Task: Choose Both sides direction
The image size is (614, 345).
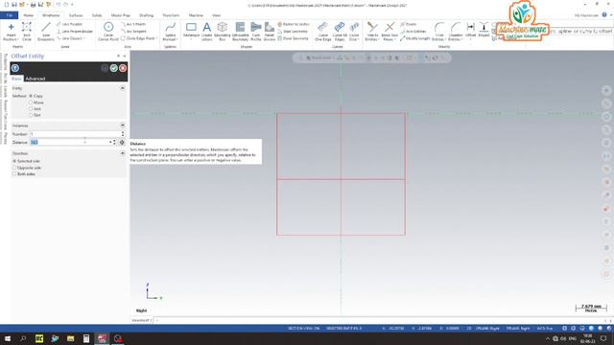Action: [14, 173]
